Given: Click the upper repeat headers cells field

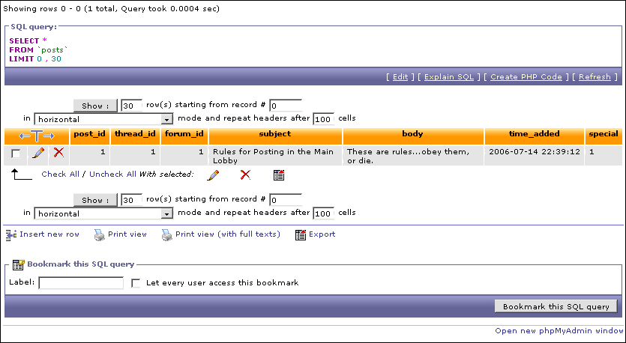Looking at the screenshot, I should (x=324, y=119).
